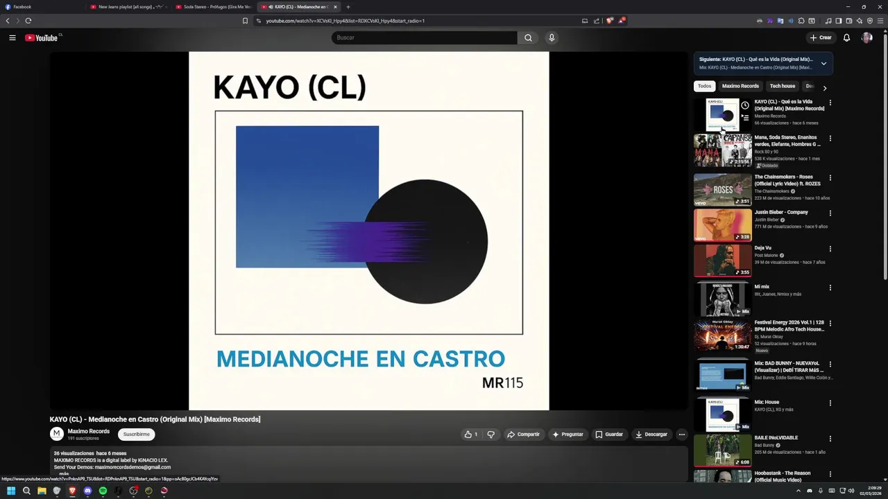
Task: Expand the video description with más
Action: click(64, 474)
